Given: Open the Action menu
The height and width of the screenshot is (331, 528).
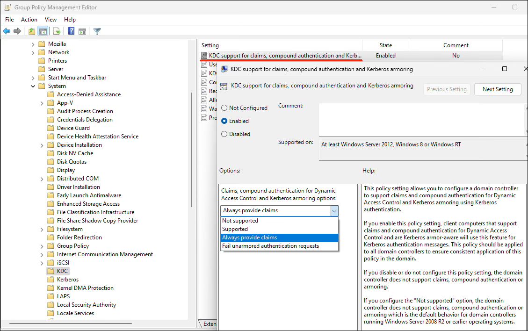Looking at the screenshot, I should [x=29, y=20].
